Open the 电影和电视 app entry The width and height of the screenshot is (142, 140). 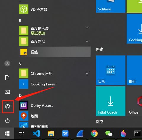pyautogui.click(x=55, y=125)
